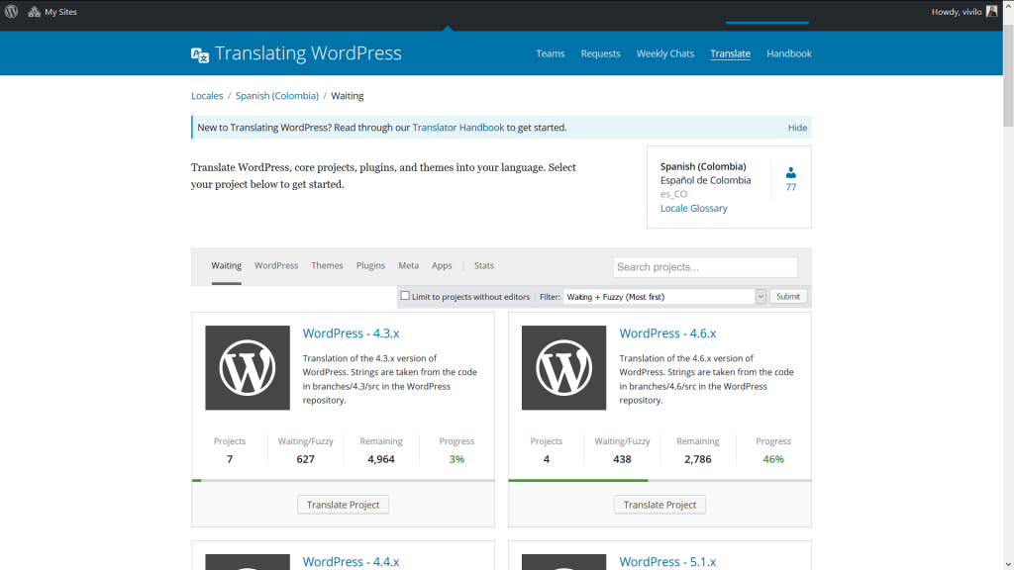1014x570 pixels.
Task: Click the 3% progress value
Action: pyautogui.click(x=456, y=459)
